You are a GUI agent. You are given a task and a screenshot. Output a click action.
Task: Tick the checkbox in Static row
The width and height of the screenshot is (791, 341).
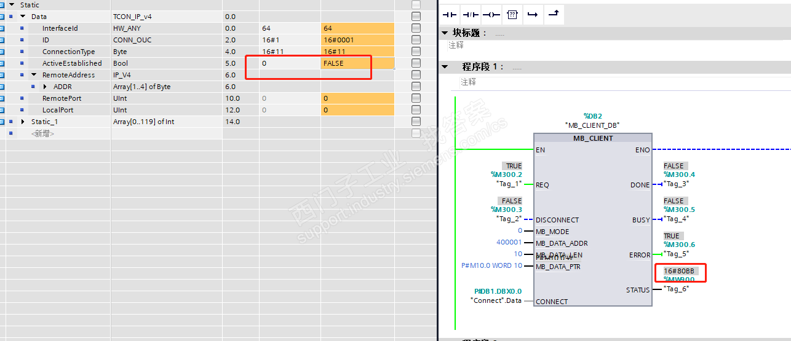pyautogui.click(x=416, y=5)
